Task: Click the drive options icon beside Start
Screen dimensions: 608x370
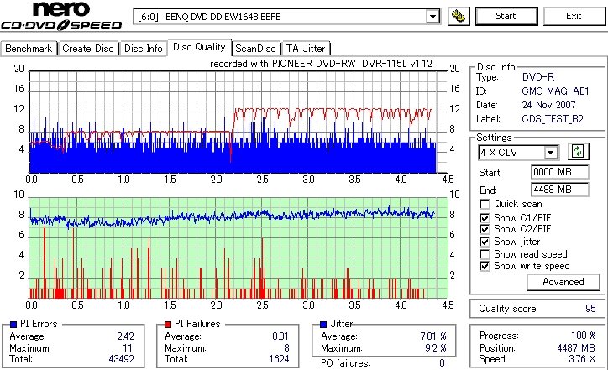Action: pos(459,16)
